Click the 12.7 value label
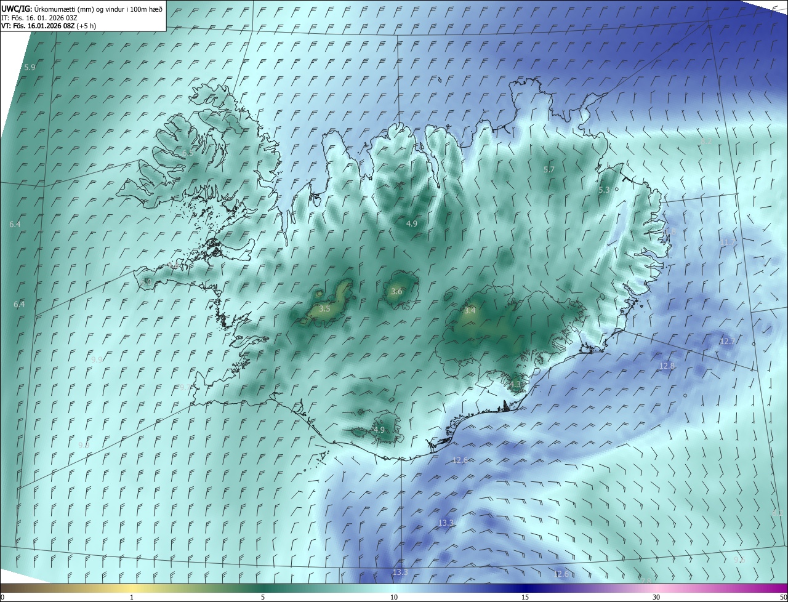Image resolution: width=788 pixels, height=602 pixels. [728, 341]
